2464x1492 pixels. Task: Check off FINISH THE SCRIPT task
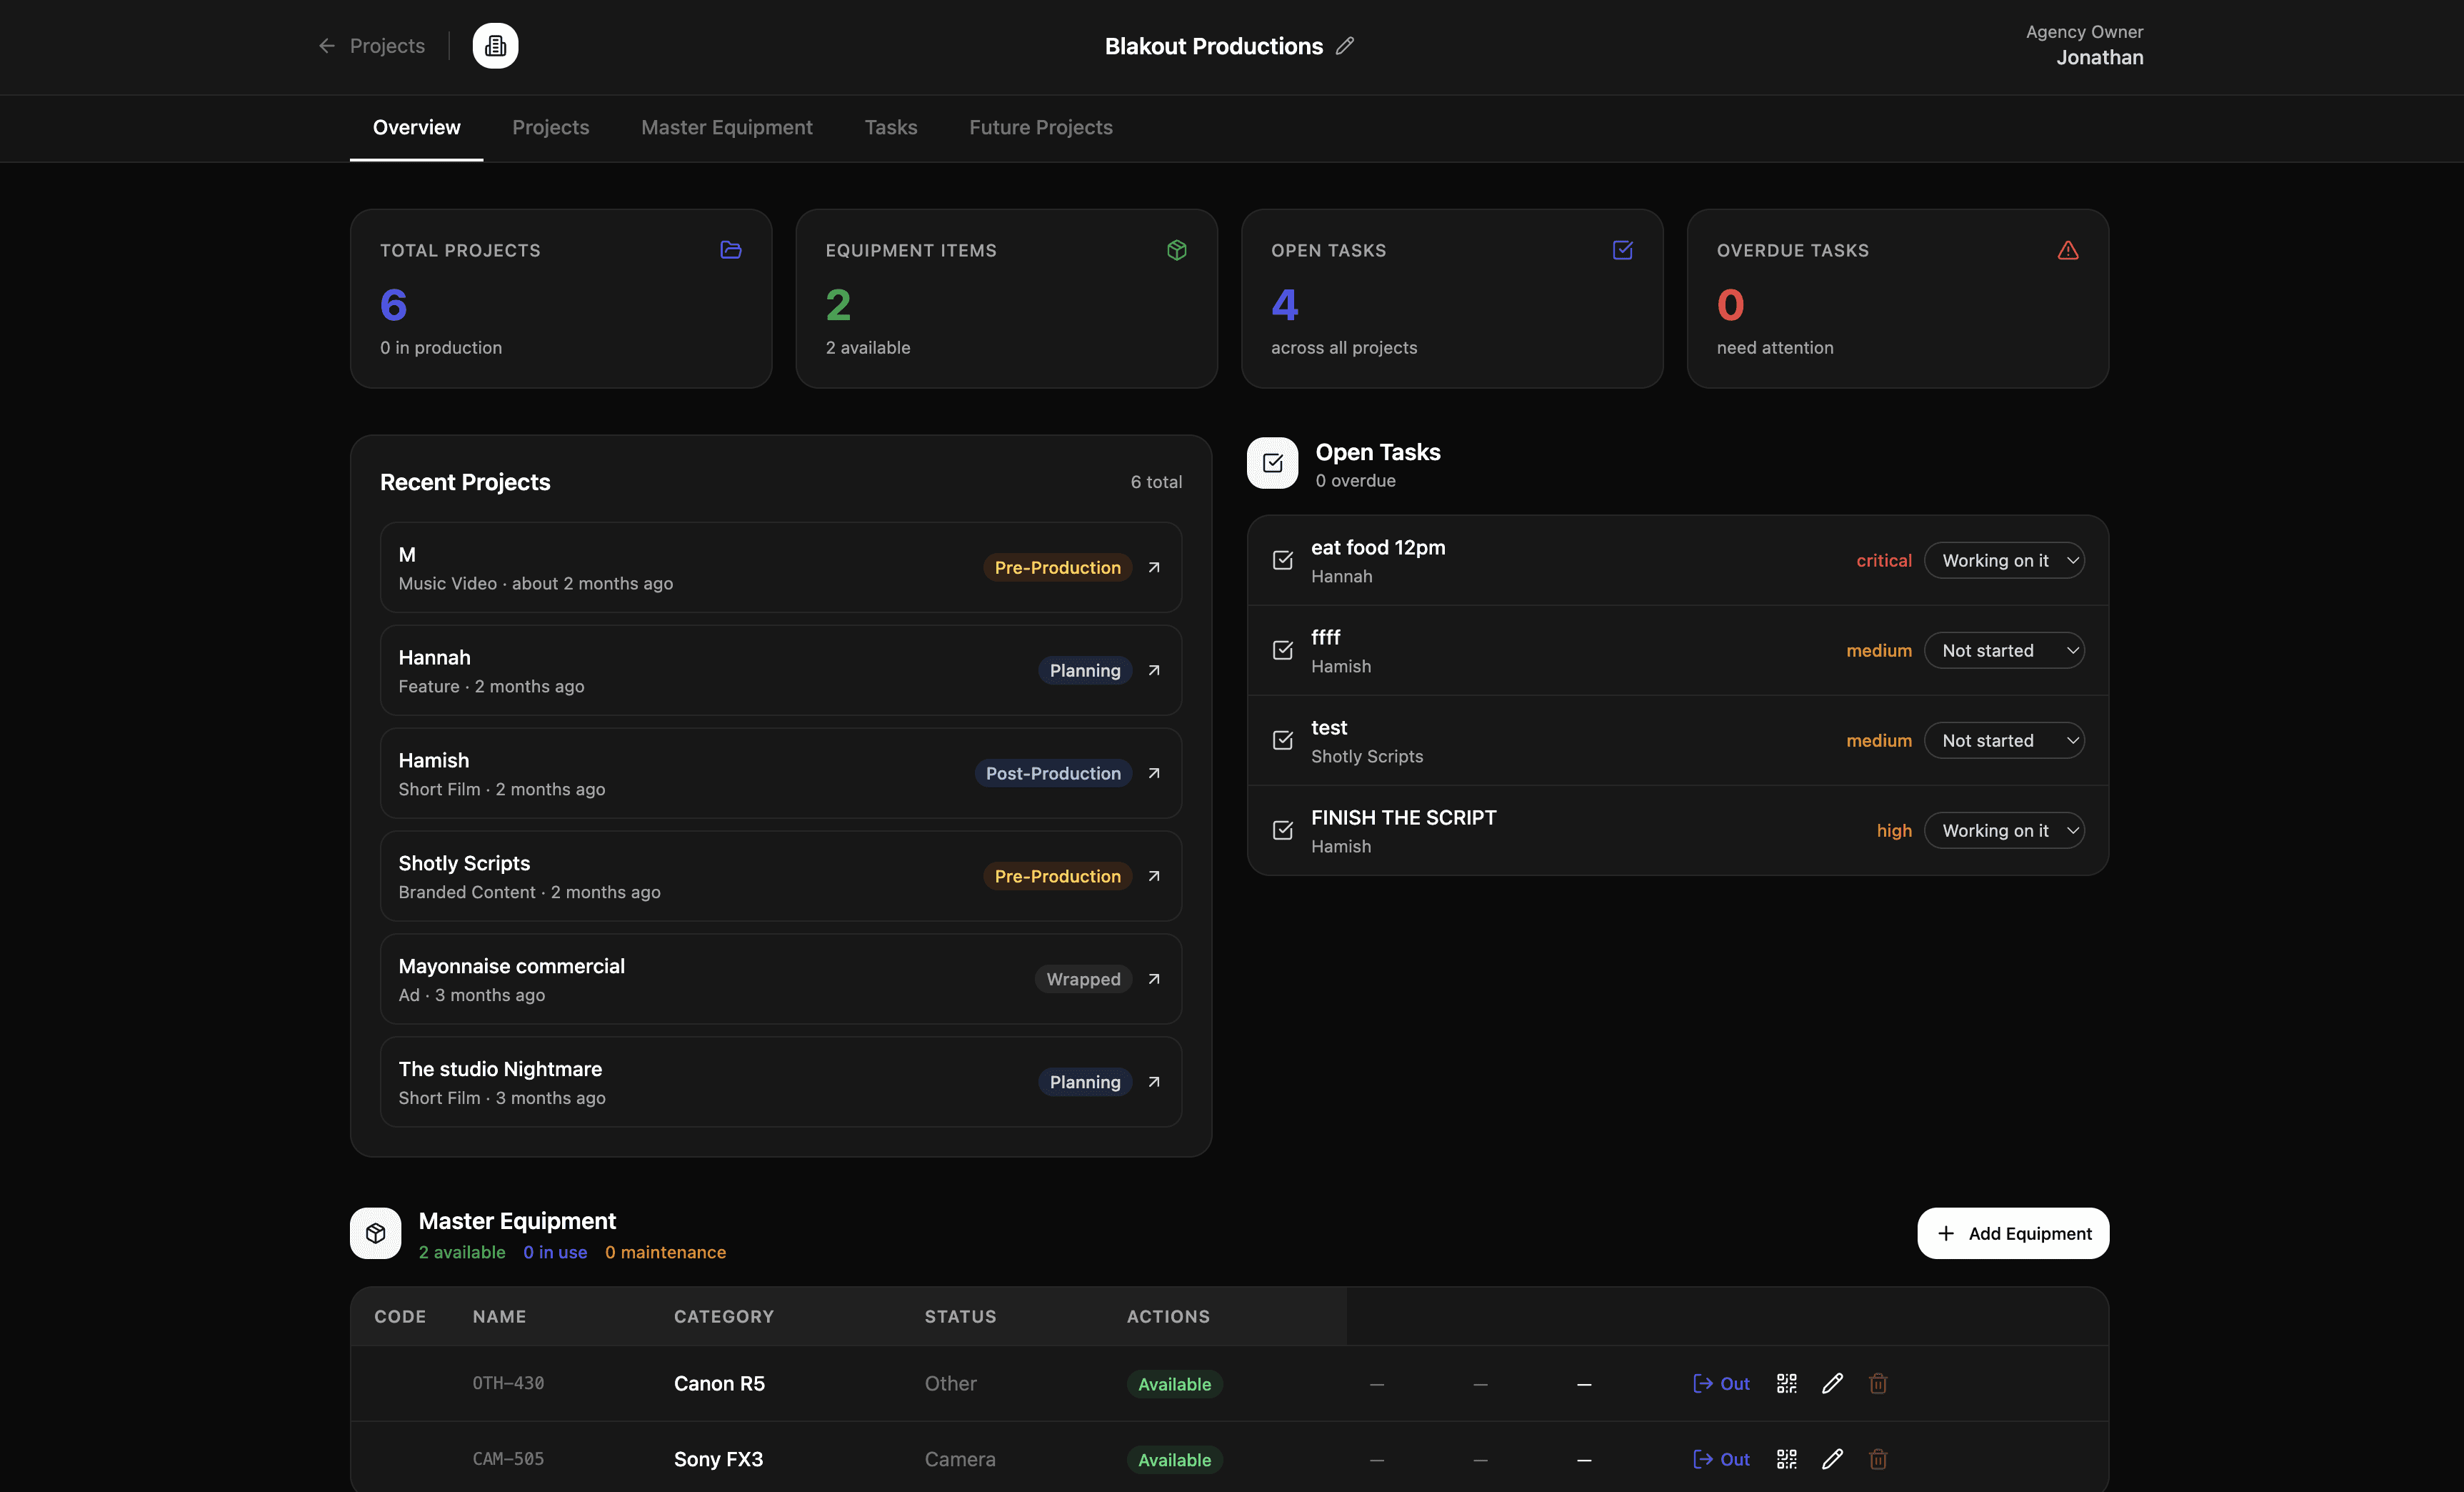click(1282, 830)
